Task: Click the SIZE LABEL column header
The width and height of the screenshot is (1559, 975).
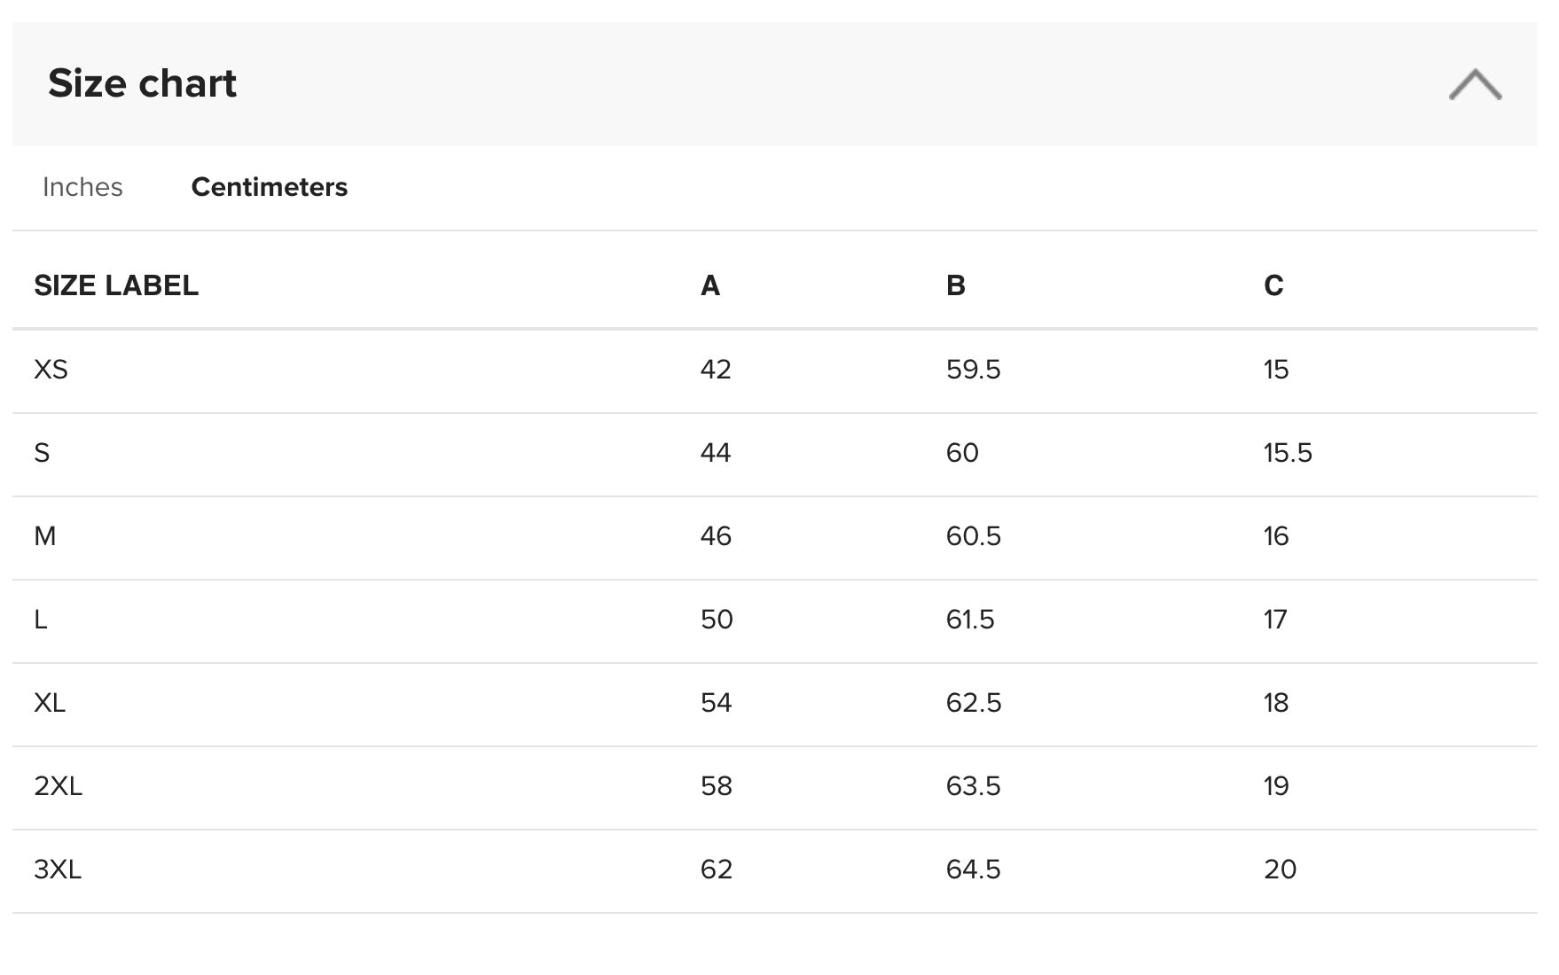Action: [x=116, y=285]
